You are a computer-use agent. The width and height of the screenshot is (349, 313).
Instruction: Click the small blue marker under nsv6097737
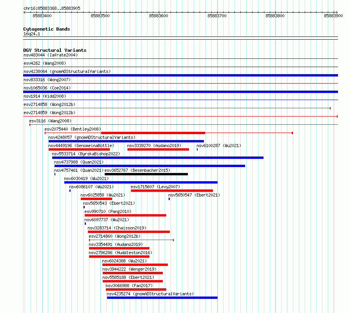click(x=85, y=224)
